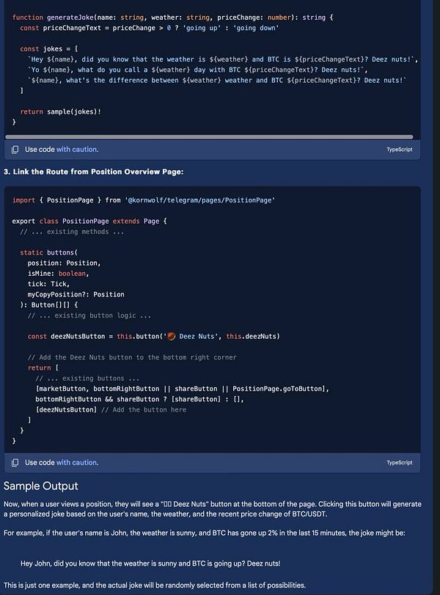
Task: Click the horizontal scrollbar under generateJoke code
Action: [x=209, y=137]
